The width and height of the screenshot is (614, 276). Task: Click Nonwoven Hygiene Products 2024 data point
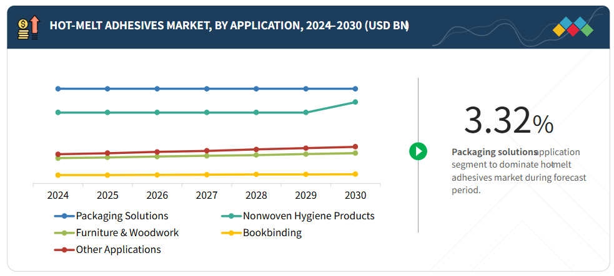(58, 112)
